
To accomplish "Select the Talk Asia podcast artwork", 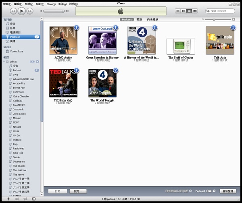I will [220, 40].
